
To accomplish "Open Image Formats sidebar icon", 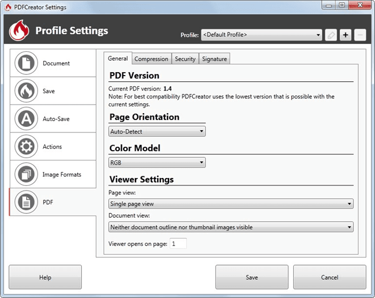I will [x=26, y=174].
